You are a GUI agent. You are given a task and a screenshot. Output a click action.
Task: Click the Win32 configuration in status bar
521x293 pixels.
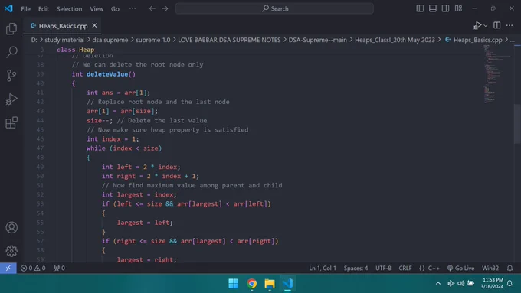490,268
